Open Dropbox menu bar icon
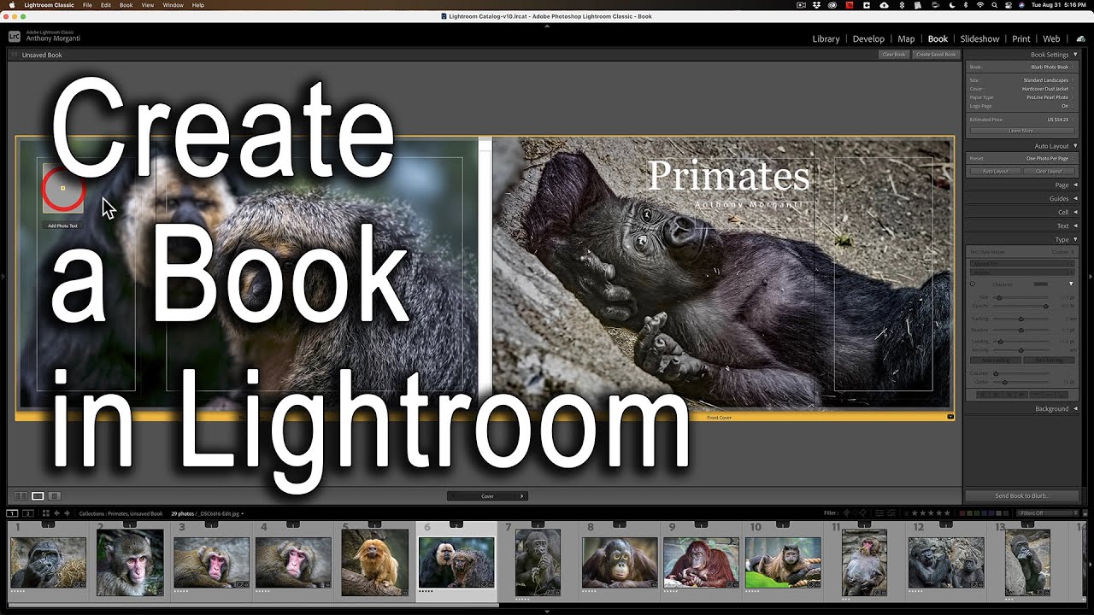Viewport: 1094px width, 615px height. pyautogui.click(x=816, y=5)
